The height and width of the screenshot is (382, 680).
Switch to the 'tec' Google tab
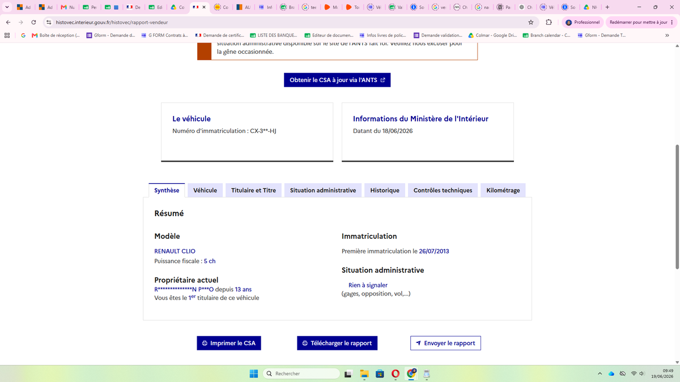click(309, 7)
